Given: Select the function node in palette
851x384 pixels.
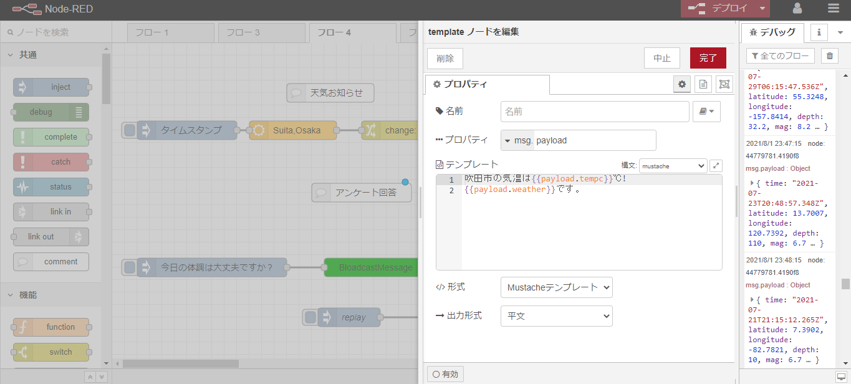Looking at the screenshot, I should click(51, 327).
